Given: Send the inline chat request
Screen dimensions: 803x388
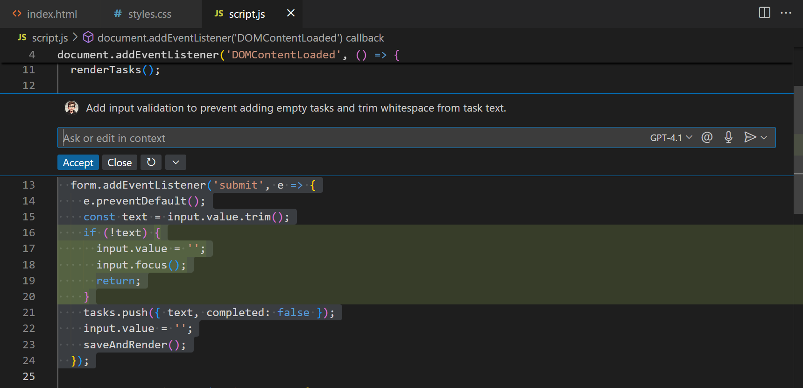Looking at the screenshot, I should (x=749, y=137).
